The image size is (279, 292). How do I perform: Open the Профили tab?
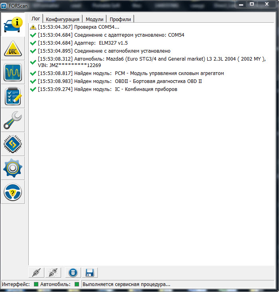coord(121,19)
